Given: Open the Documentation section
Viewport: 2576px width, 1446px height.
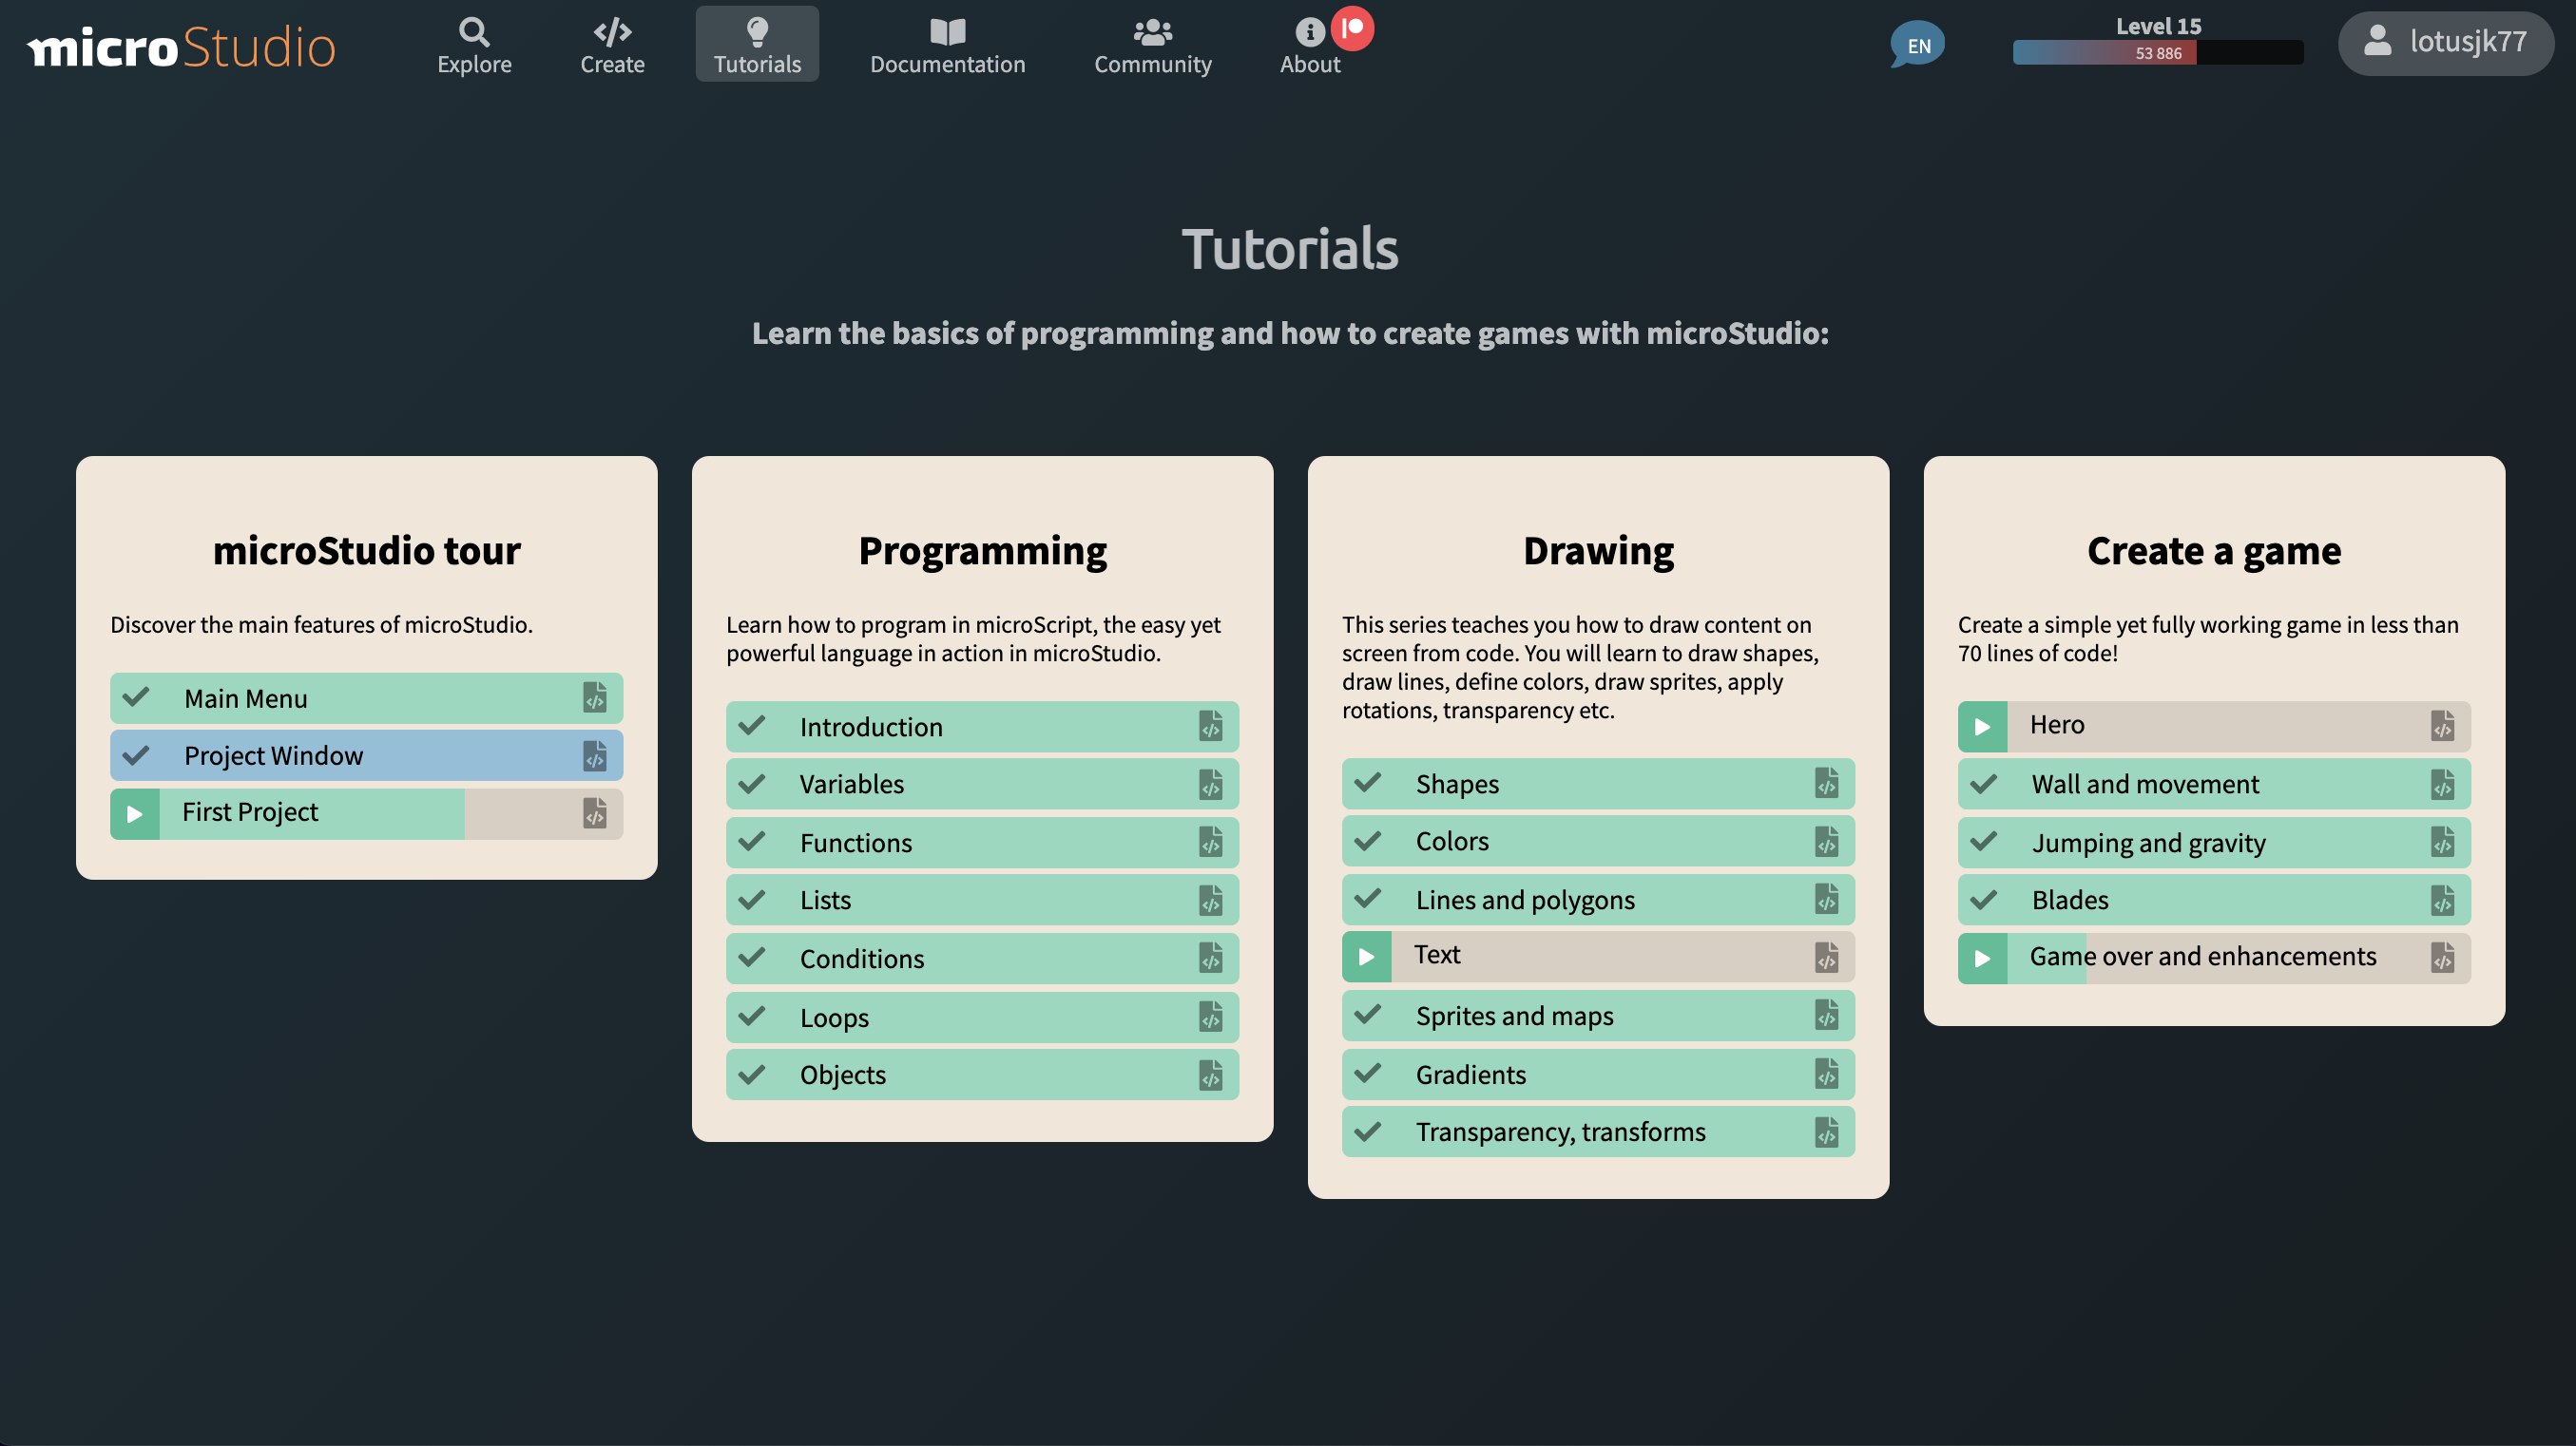Looking at the screenshot, I should click(x=947, y=45).
